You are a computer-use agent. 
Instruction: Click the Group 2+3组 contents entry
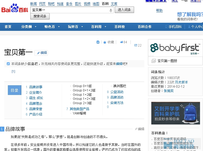pos(82,103)
